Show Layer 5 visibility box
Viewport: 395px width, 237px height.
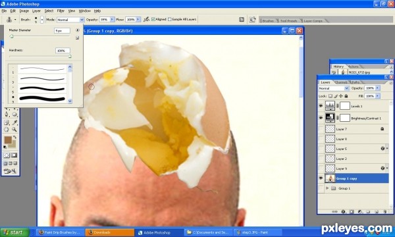(x=321, y=149)
